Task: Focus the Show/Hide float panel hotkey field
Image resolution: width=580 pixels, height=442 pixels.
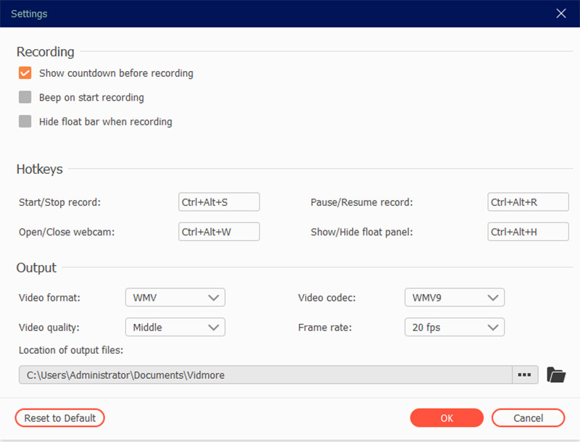Action: [528, 232]
